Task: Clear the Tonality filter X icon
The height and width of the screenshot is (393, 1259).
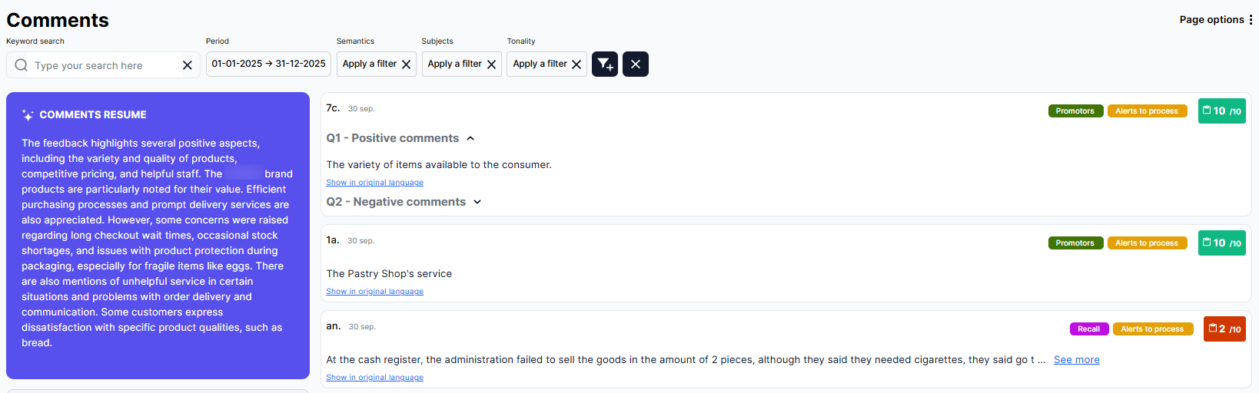Action: tap(576, 64)
